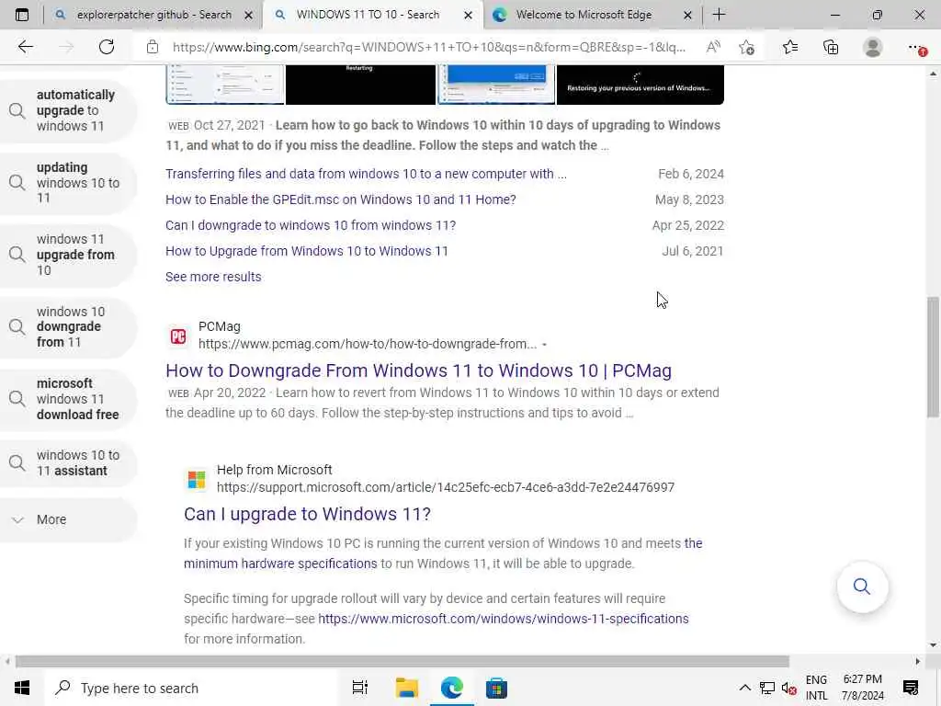Search updating windows 10 to 11
Screen dimensions: 941x706
[x=68, y=183]
